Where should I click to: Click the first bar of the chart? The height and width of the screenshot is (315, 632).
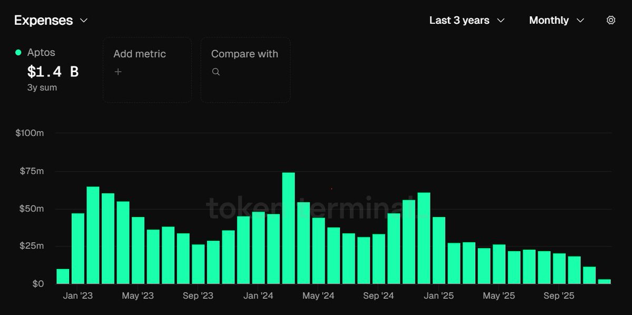tap(63, 277)
